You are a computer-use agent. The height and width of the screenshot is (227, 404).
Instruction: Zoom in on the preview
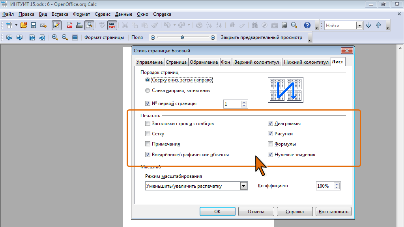click(55, 37)
